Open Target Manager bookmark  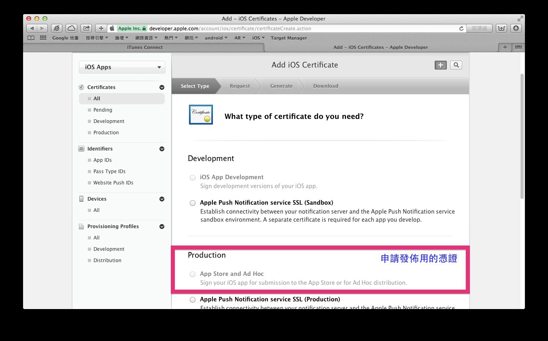pyautogui.click(x=289, y=38)
